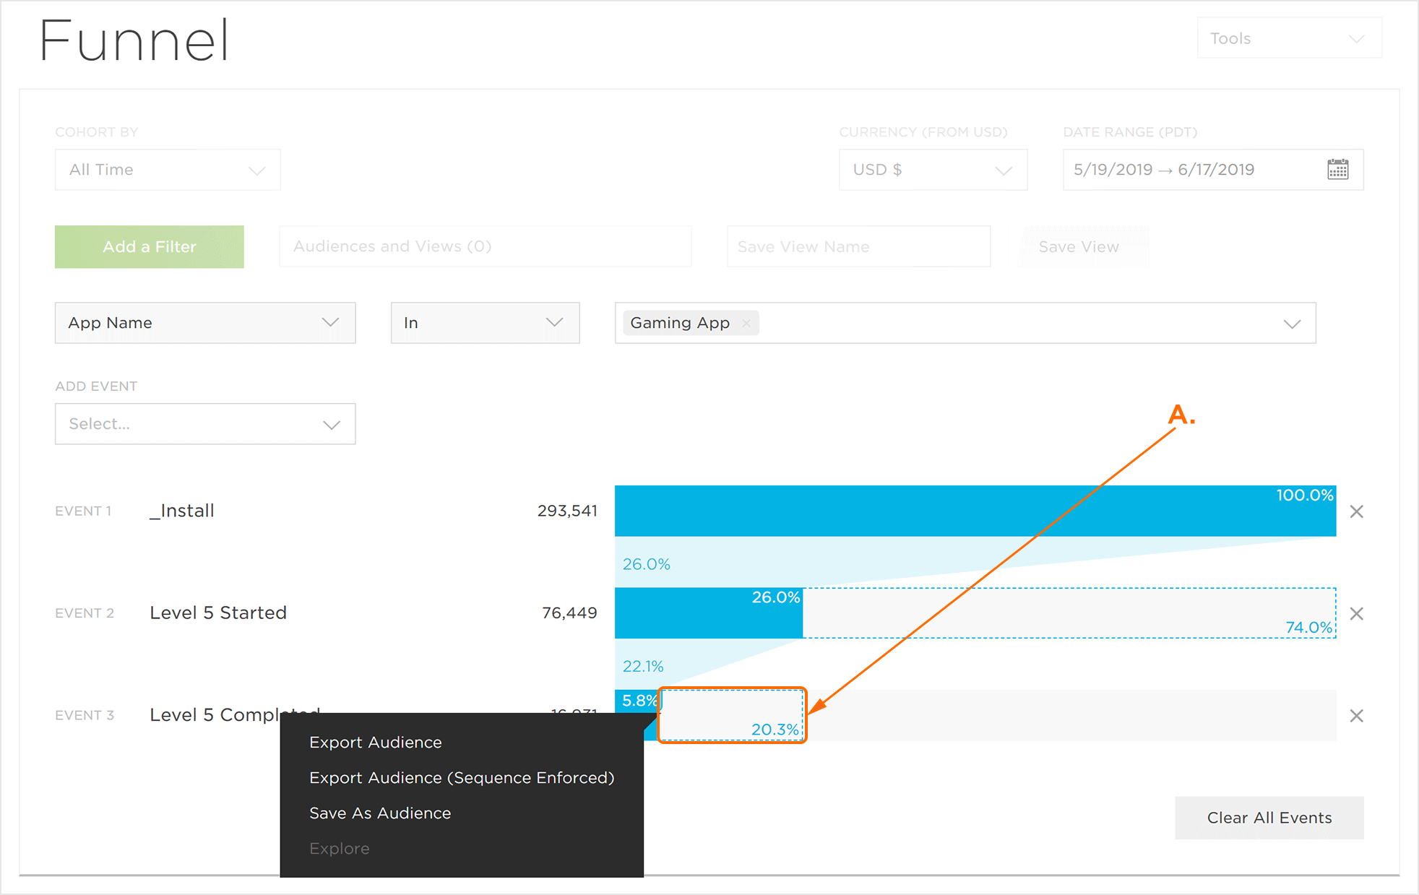This screenshot has width=1419, height=895.
Task: Click the 74.0% drop-off dashed segment
Action: [1069, 613]
